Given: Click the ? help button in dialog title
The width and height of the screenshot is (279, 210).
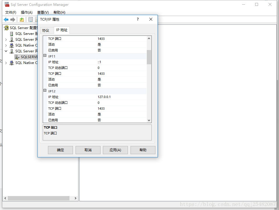Looking at the screenshot, I should (x=138, y=19).
